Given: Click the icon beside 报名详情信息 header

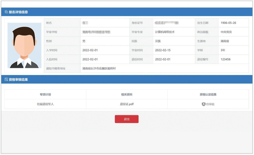Looking at the screenshot, I should click(x=6, y=12).
